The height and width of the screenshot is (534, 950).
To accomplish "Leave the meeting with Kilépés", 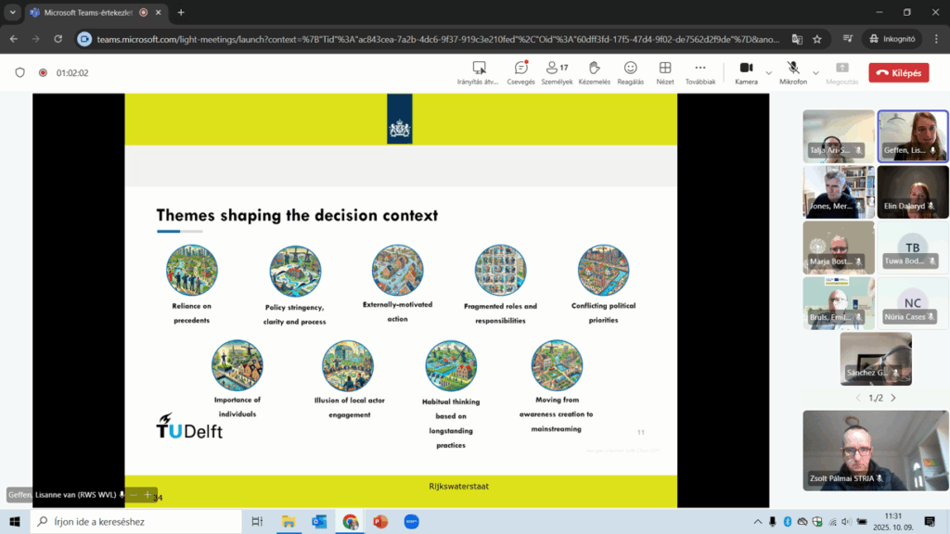I will coord(898,72).
